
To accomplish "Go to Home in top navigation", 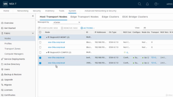I will [x=6, y=11].
